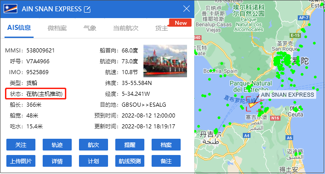Click destination GBSOU>>ESALG
The image size is (325, 174).
(144, 105)
